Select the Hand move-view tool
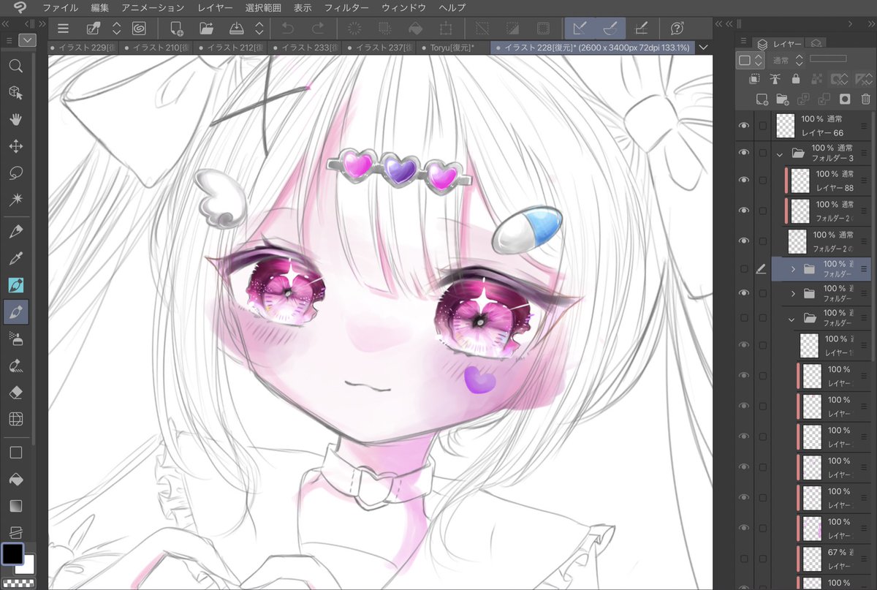877x590 pixels. click(15, 120)
